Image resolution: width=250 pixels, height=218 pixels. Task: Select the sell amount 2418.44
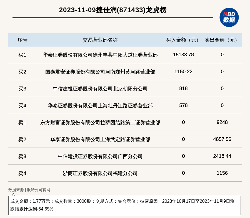tap(222, 156)
